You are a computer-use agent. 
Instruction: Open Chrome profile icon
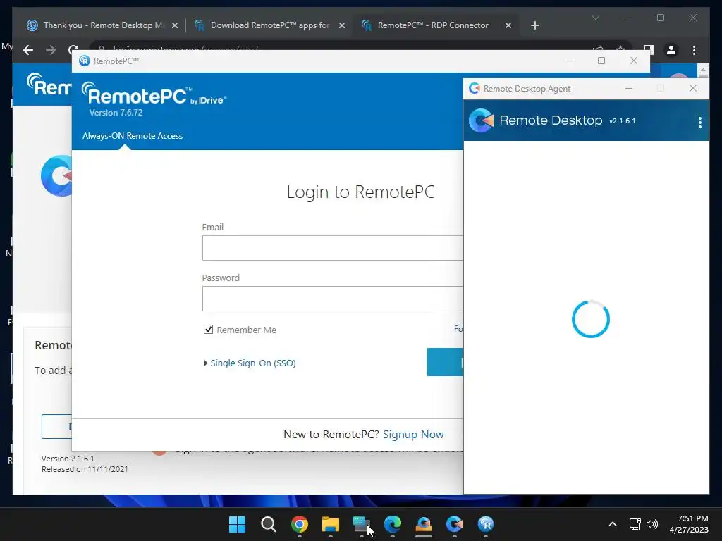671,50
